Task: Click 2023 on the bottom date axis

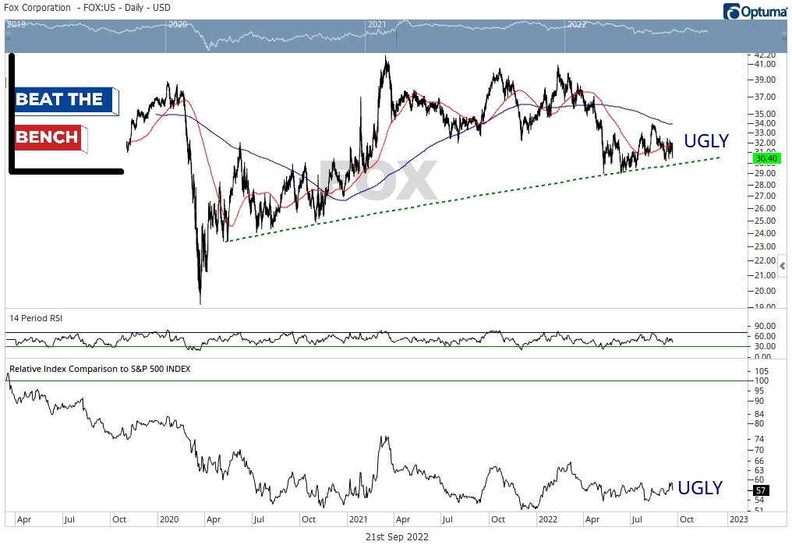Action: [738, 519]
